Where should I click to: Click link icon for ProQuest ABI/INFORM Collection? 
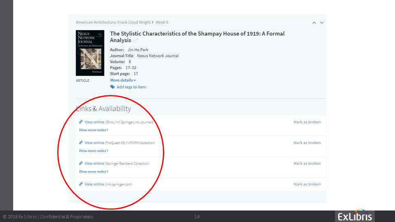[81, 143]
